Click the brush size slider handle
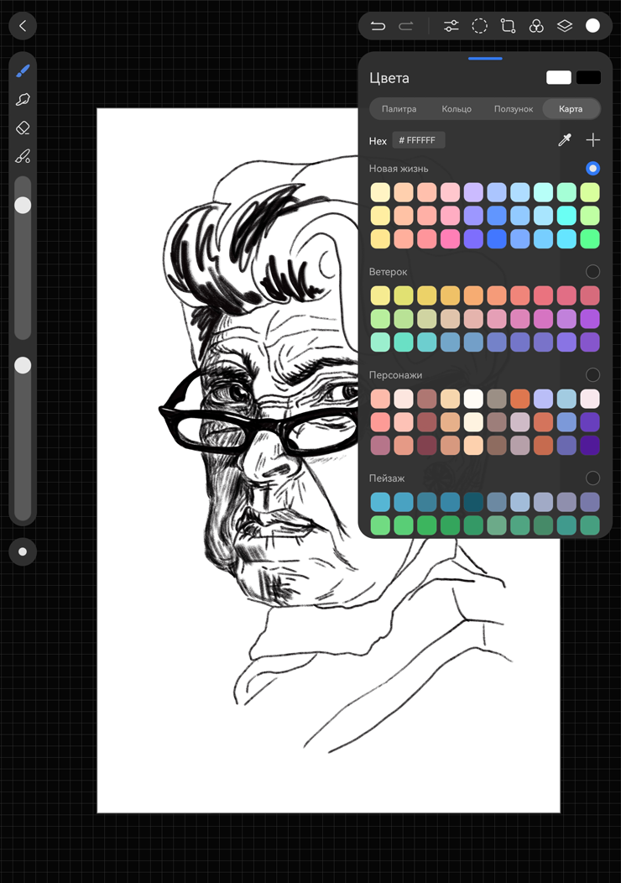Viewport: 621px width, 883px height. point(23,205)
